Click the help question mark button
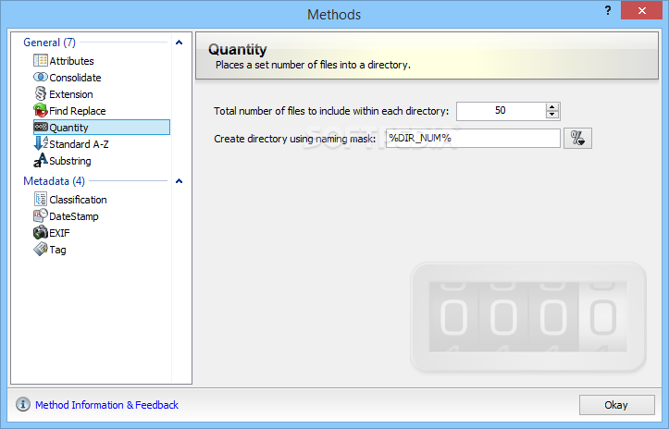The height and width of the screenshot is (429, 669). click(x=608, y=11)
